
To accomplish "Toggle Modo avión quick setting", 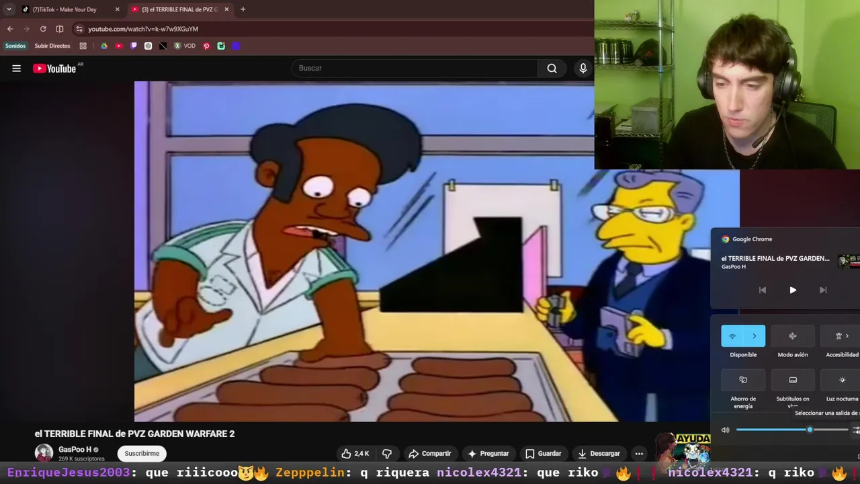I will [x=793, y=336].
